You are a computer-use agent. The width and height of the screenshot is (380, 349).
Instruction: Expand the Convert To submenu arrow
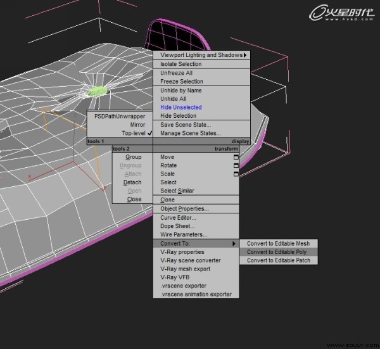[x=234, y=244]
